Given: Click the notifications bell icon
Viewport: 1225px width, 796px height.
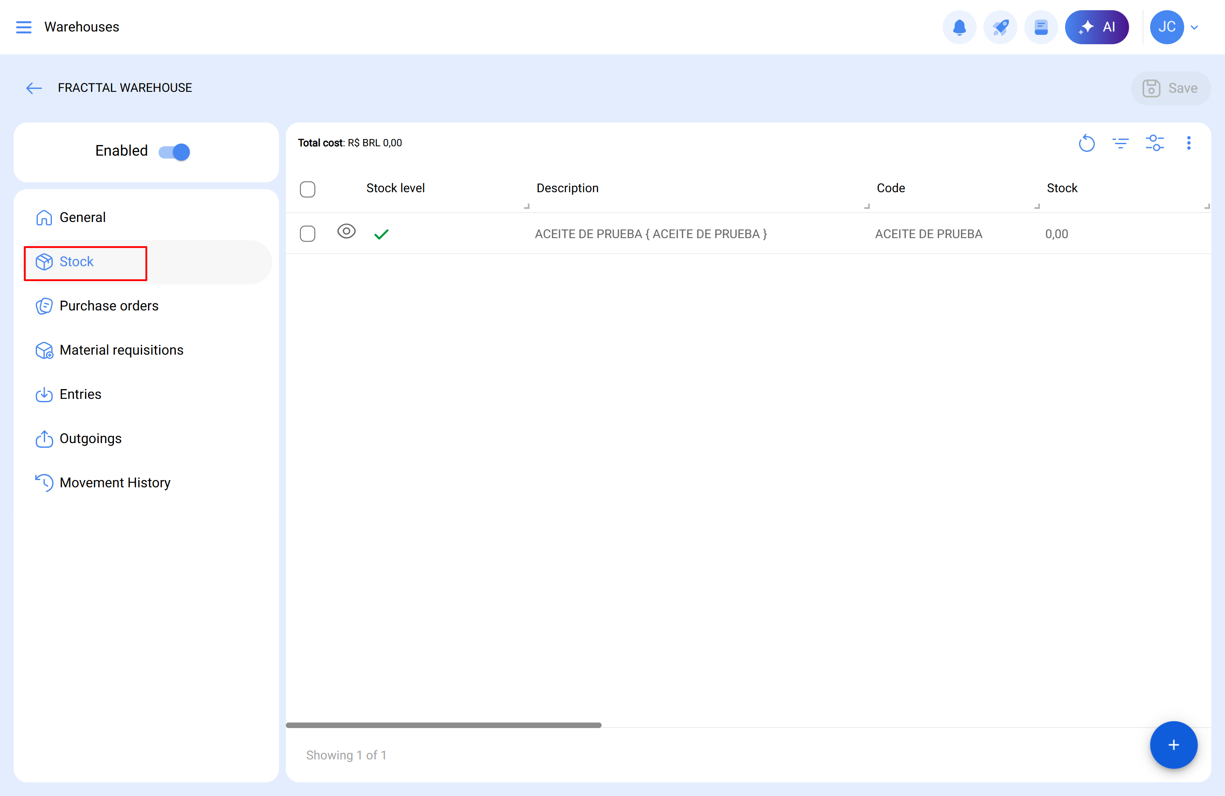Looking at the screenshot, I should (x=959, y=27).
